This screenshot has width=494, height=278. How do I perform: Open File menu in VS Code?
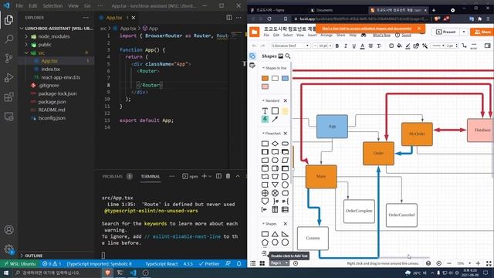19,5
